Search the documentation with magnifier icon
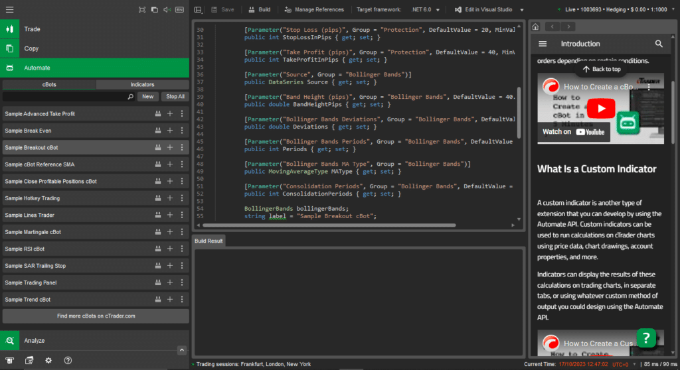This screenshot has width=680, height=370. tap(659, 44)
